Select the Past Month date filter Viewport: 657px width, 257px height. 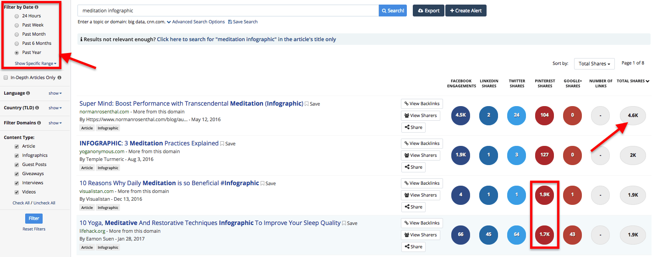[x=17, y=34]
